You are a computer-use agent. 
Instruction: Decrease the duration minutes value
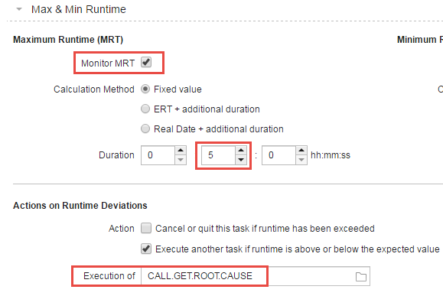[x=241, y=160]
